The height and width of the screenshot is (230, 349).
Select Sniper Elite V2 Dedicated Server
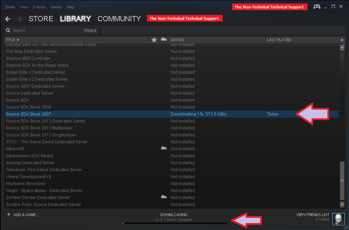point(37,79)
